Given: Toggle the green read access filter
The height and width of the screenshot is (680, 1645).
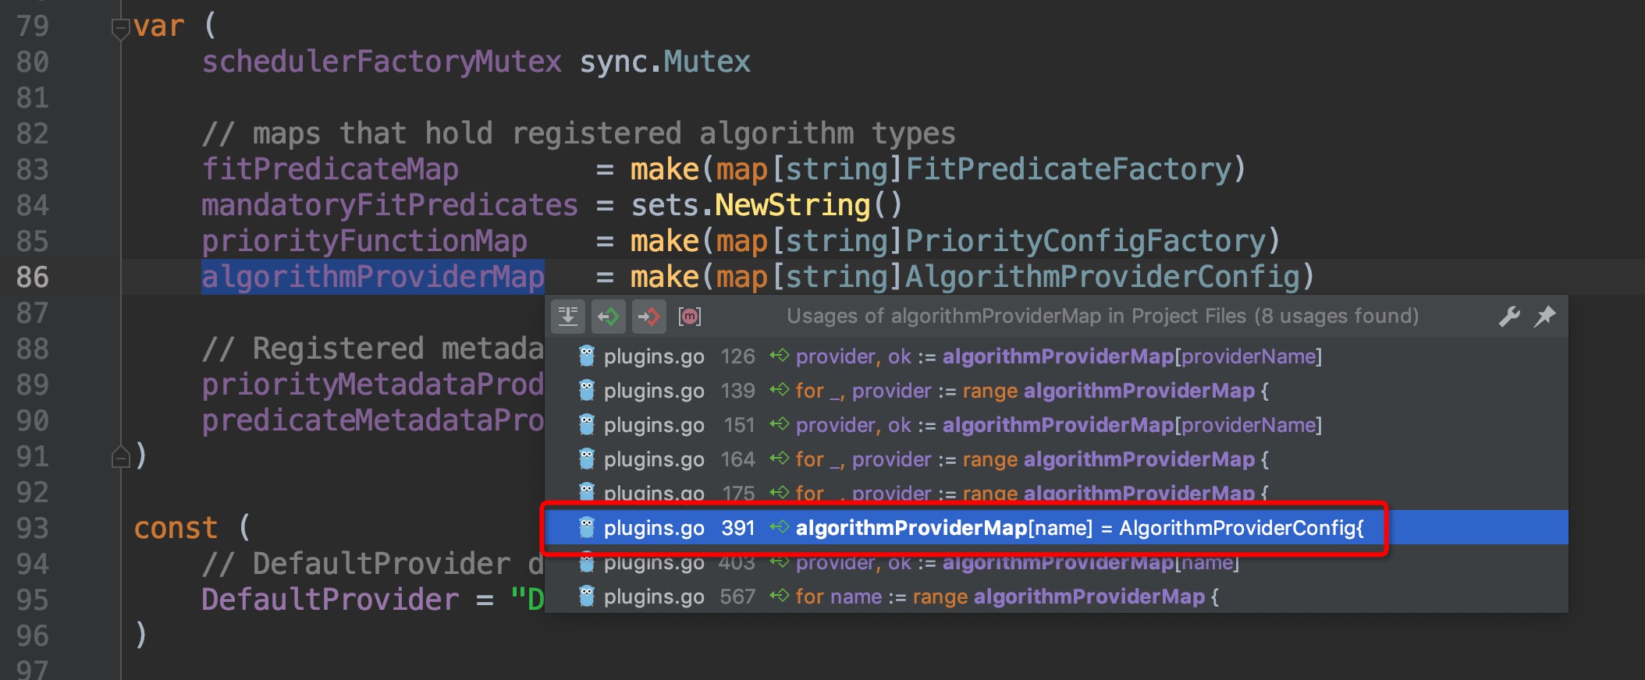Looking at the screenshot, I should click(608, 316).
